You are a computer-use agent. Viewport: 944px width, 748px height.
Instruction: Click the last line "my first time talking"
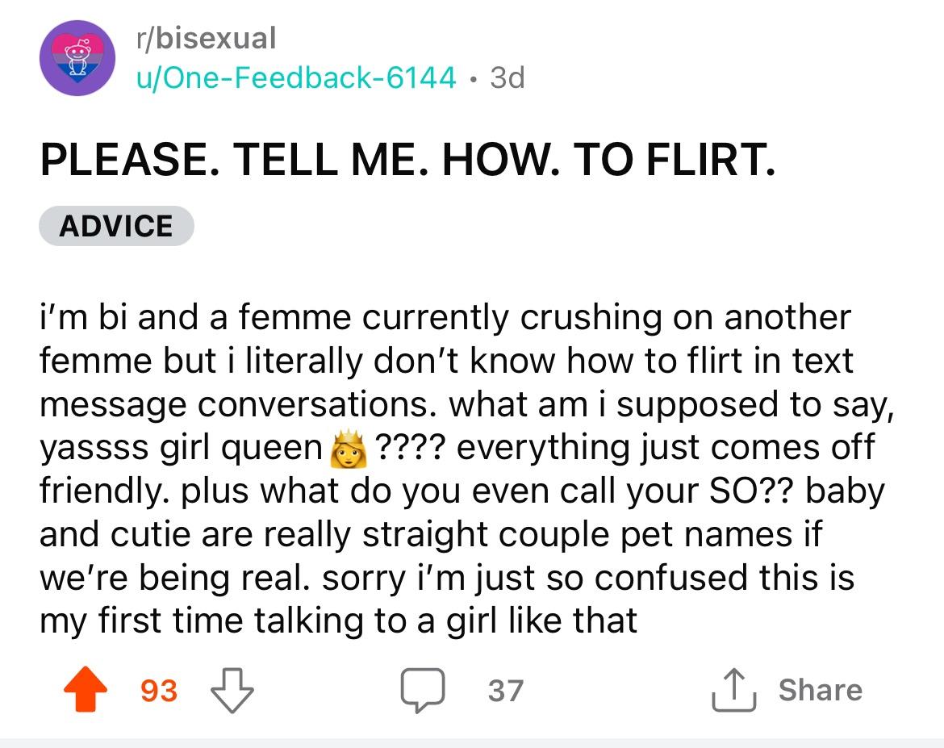click(x=339, y=621)
